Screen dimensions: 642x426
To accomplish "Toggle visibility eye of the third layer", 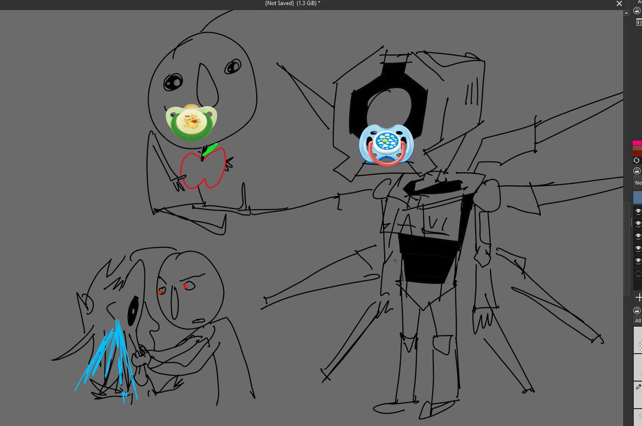I will [638, 236].
